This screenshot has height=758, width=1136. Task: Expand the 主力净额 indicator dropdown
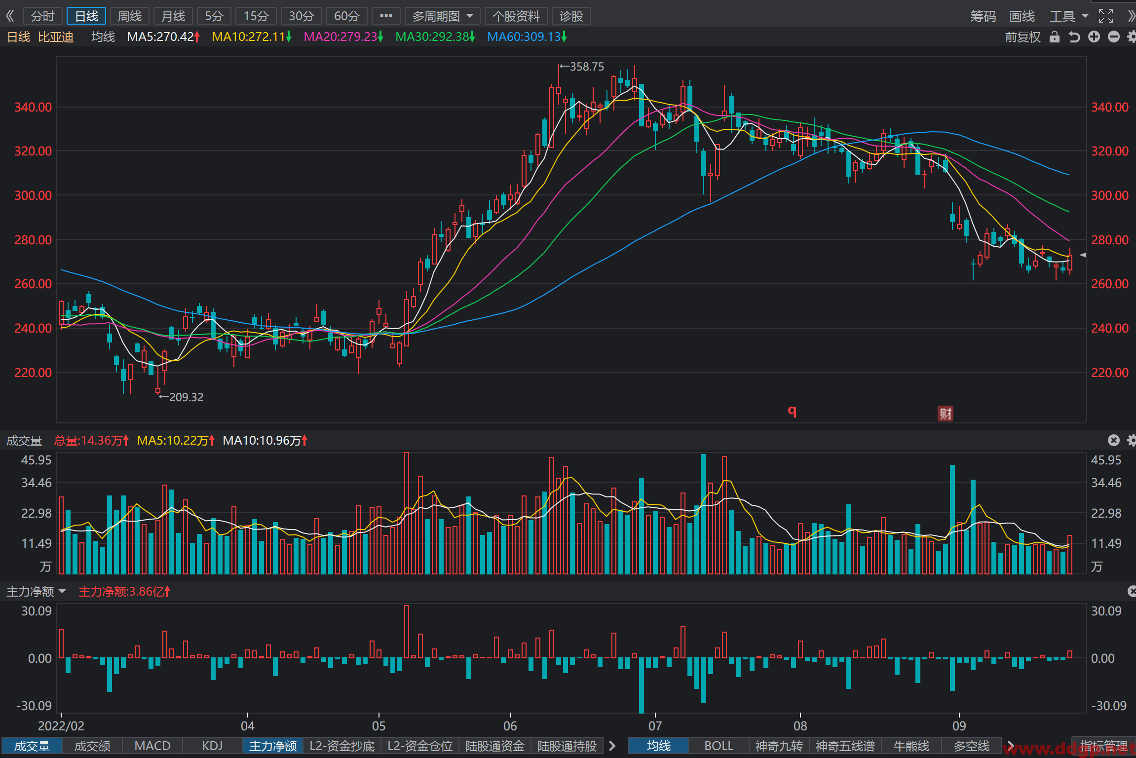tap(36, 591)
